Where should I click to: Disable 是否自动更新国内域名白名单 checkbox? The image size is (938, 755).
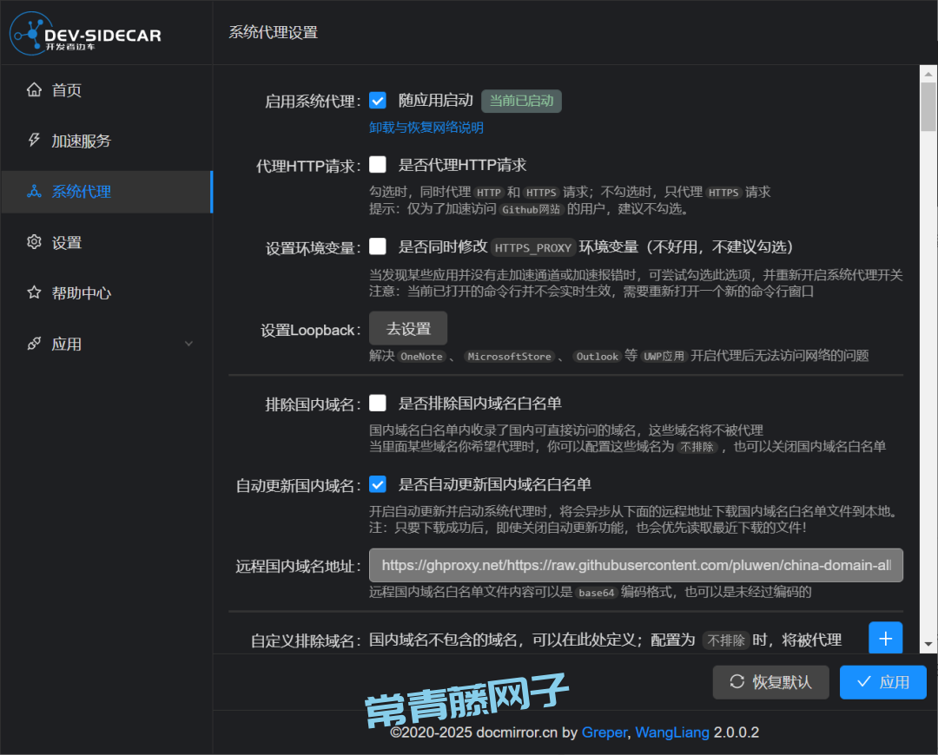click(378, 484)
